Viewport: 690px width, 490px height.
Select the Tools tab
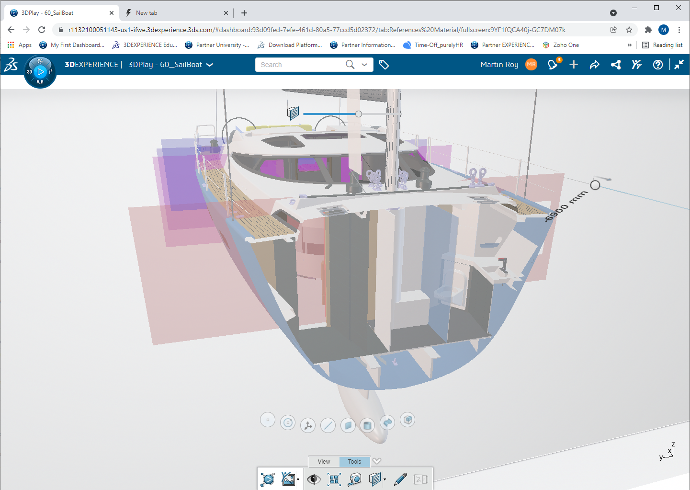coord(354,462)
